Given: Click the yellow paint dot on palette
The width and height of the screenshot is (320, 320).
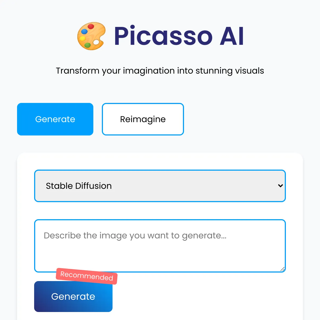Looking at the screenshot, I should pyautogui.click(x=82, y=39).
